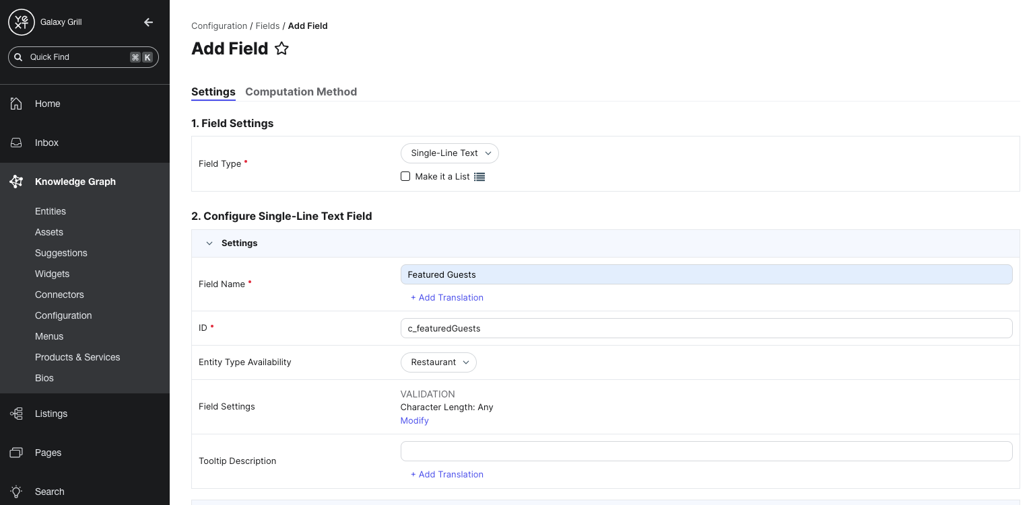Click the Pages icon in sidebar
Screen dimensions: 1033x505
coord(16,453)
